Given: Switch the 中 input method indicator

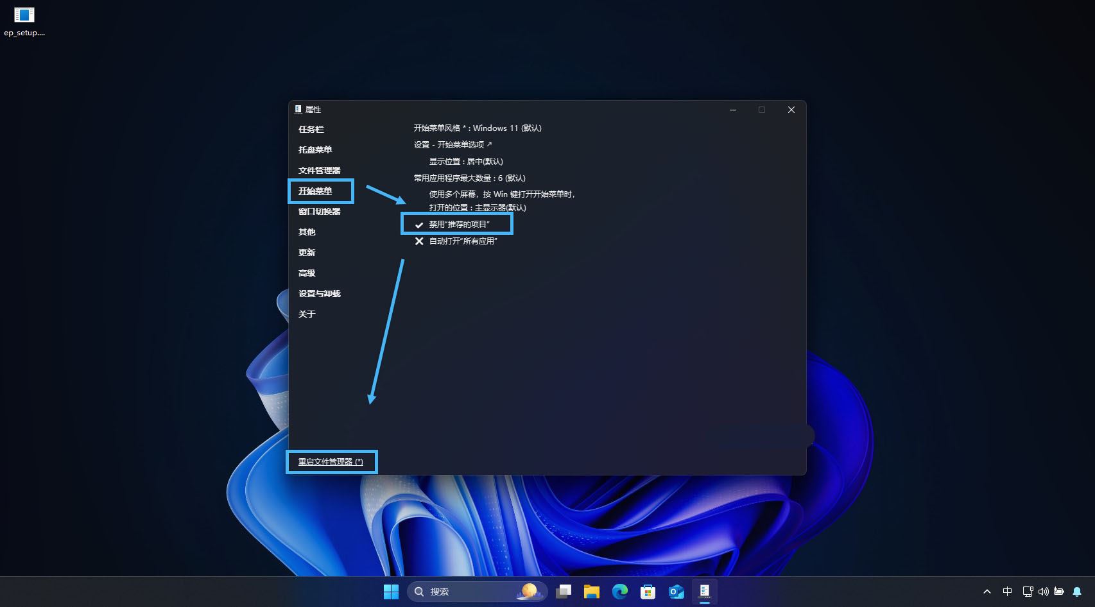Looking at the screenshot, I should (x=1007, y=592).
